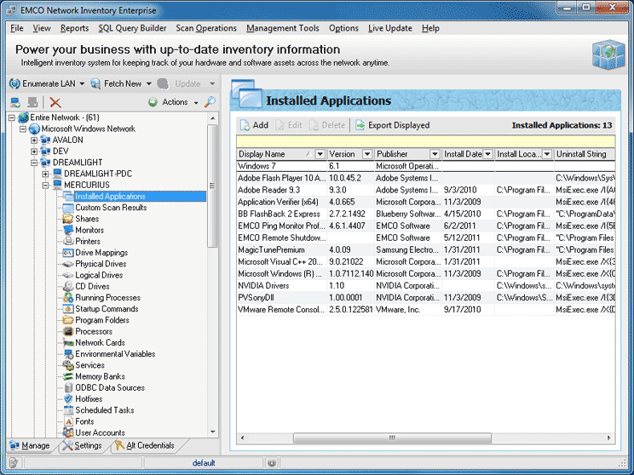The width and height of the screenshot is (634, 475).
Task: Click the add computer toolbar icon
Action: 14,102
